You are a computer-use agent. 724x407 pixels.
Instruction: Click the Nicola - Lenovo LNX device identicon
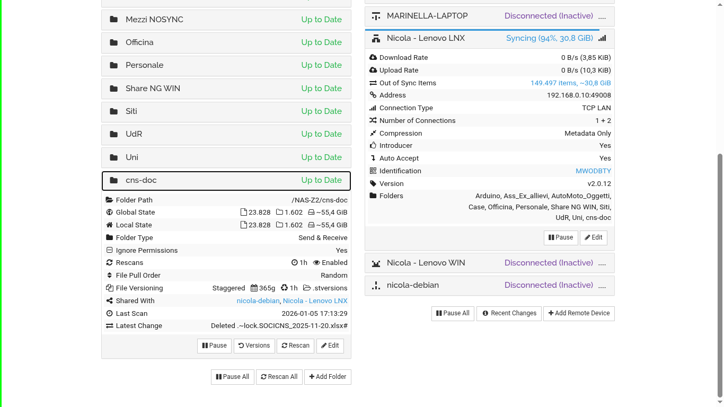[376, 38]
